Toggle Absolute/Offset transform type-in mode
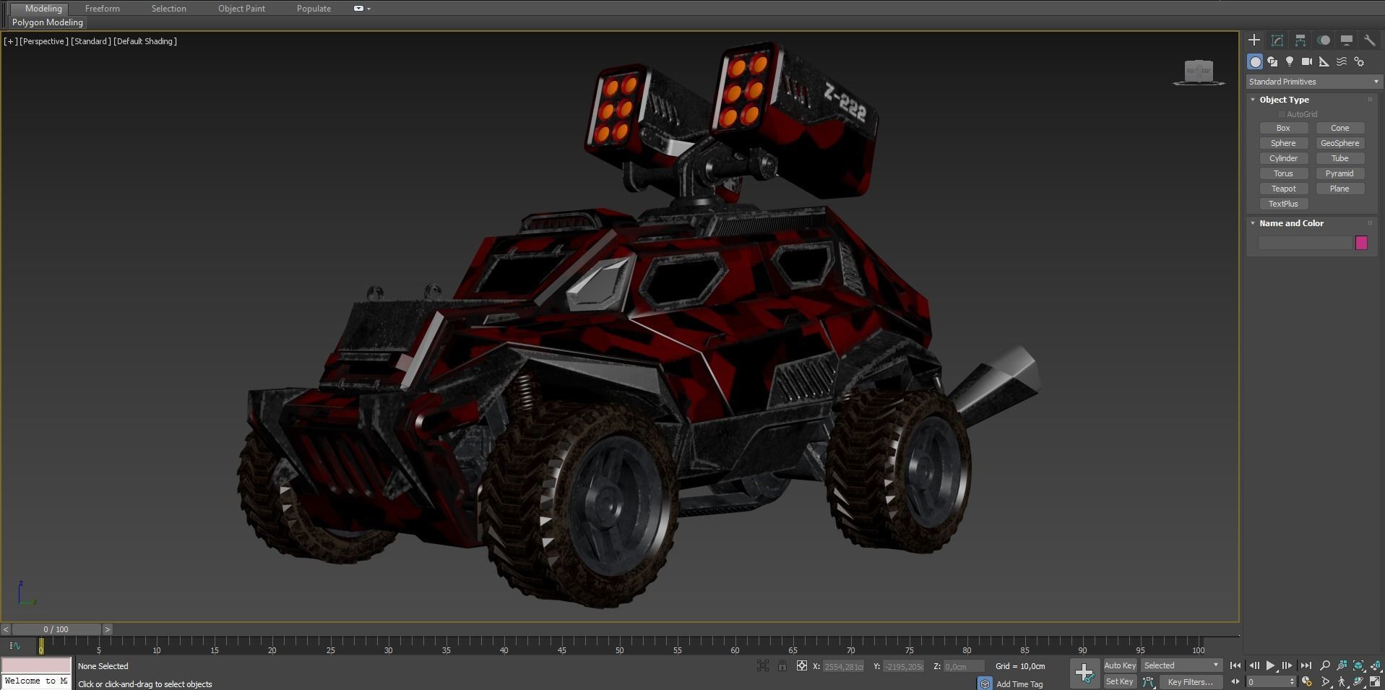 (801, 666)
